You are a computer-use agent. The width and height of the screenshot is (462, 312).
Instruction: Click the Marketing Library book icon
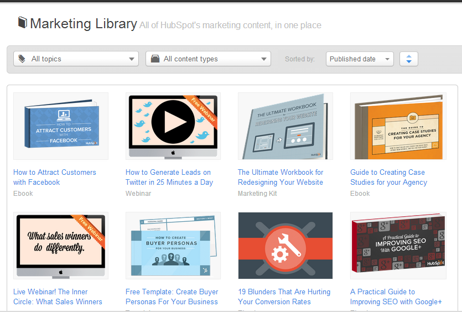[22, 22]
